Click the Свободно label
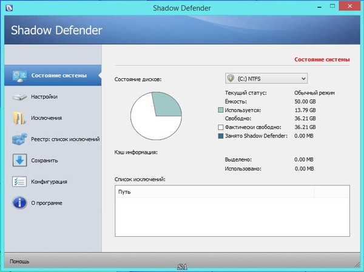The height and width of the screenshot is (272, 364). coord(238,119)
